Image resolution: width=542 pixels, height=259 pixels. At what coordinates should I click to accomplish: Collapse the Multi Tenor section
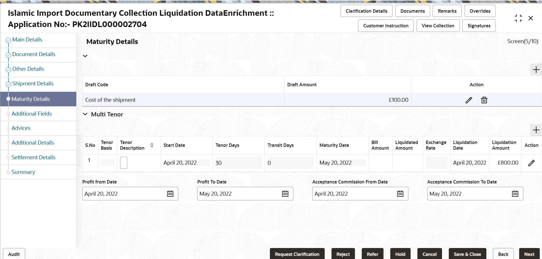click(85, 114)
